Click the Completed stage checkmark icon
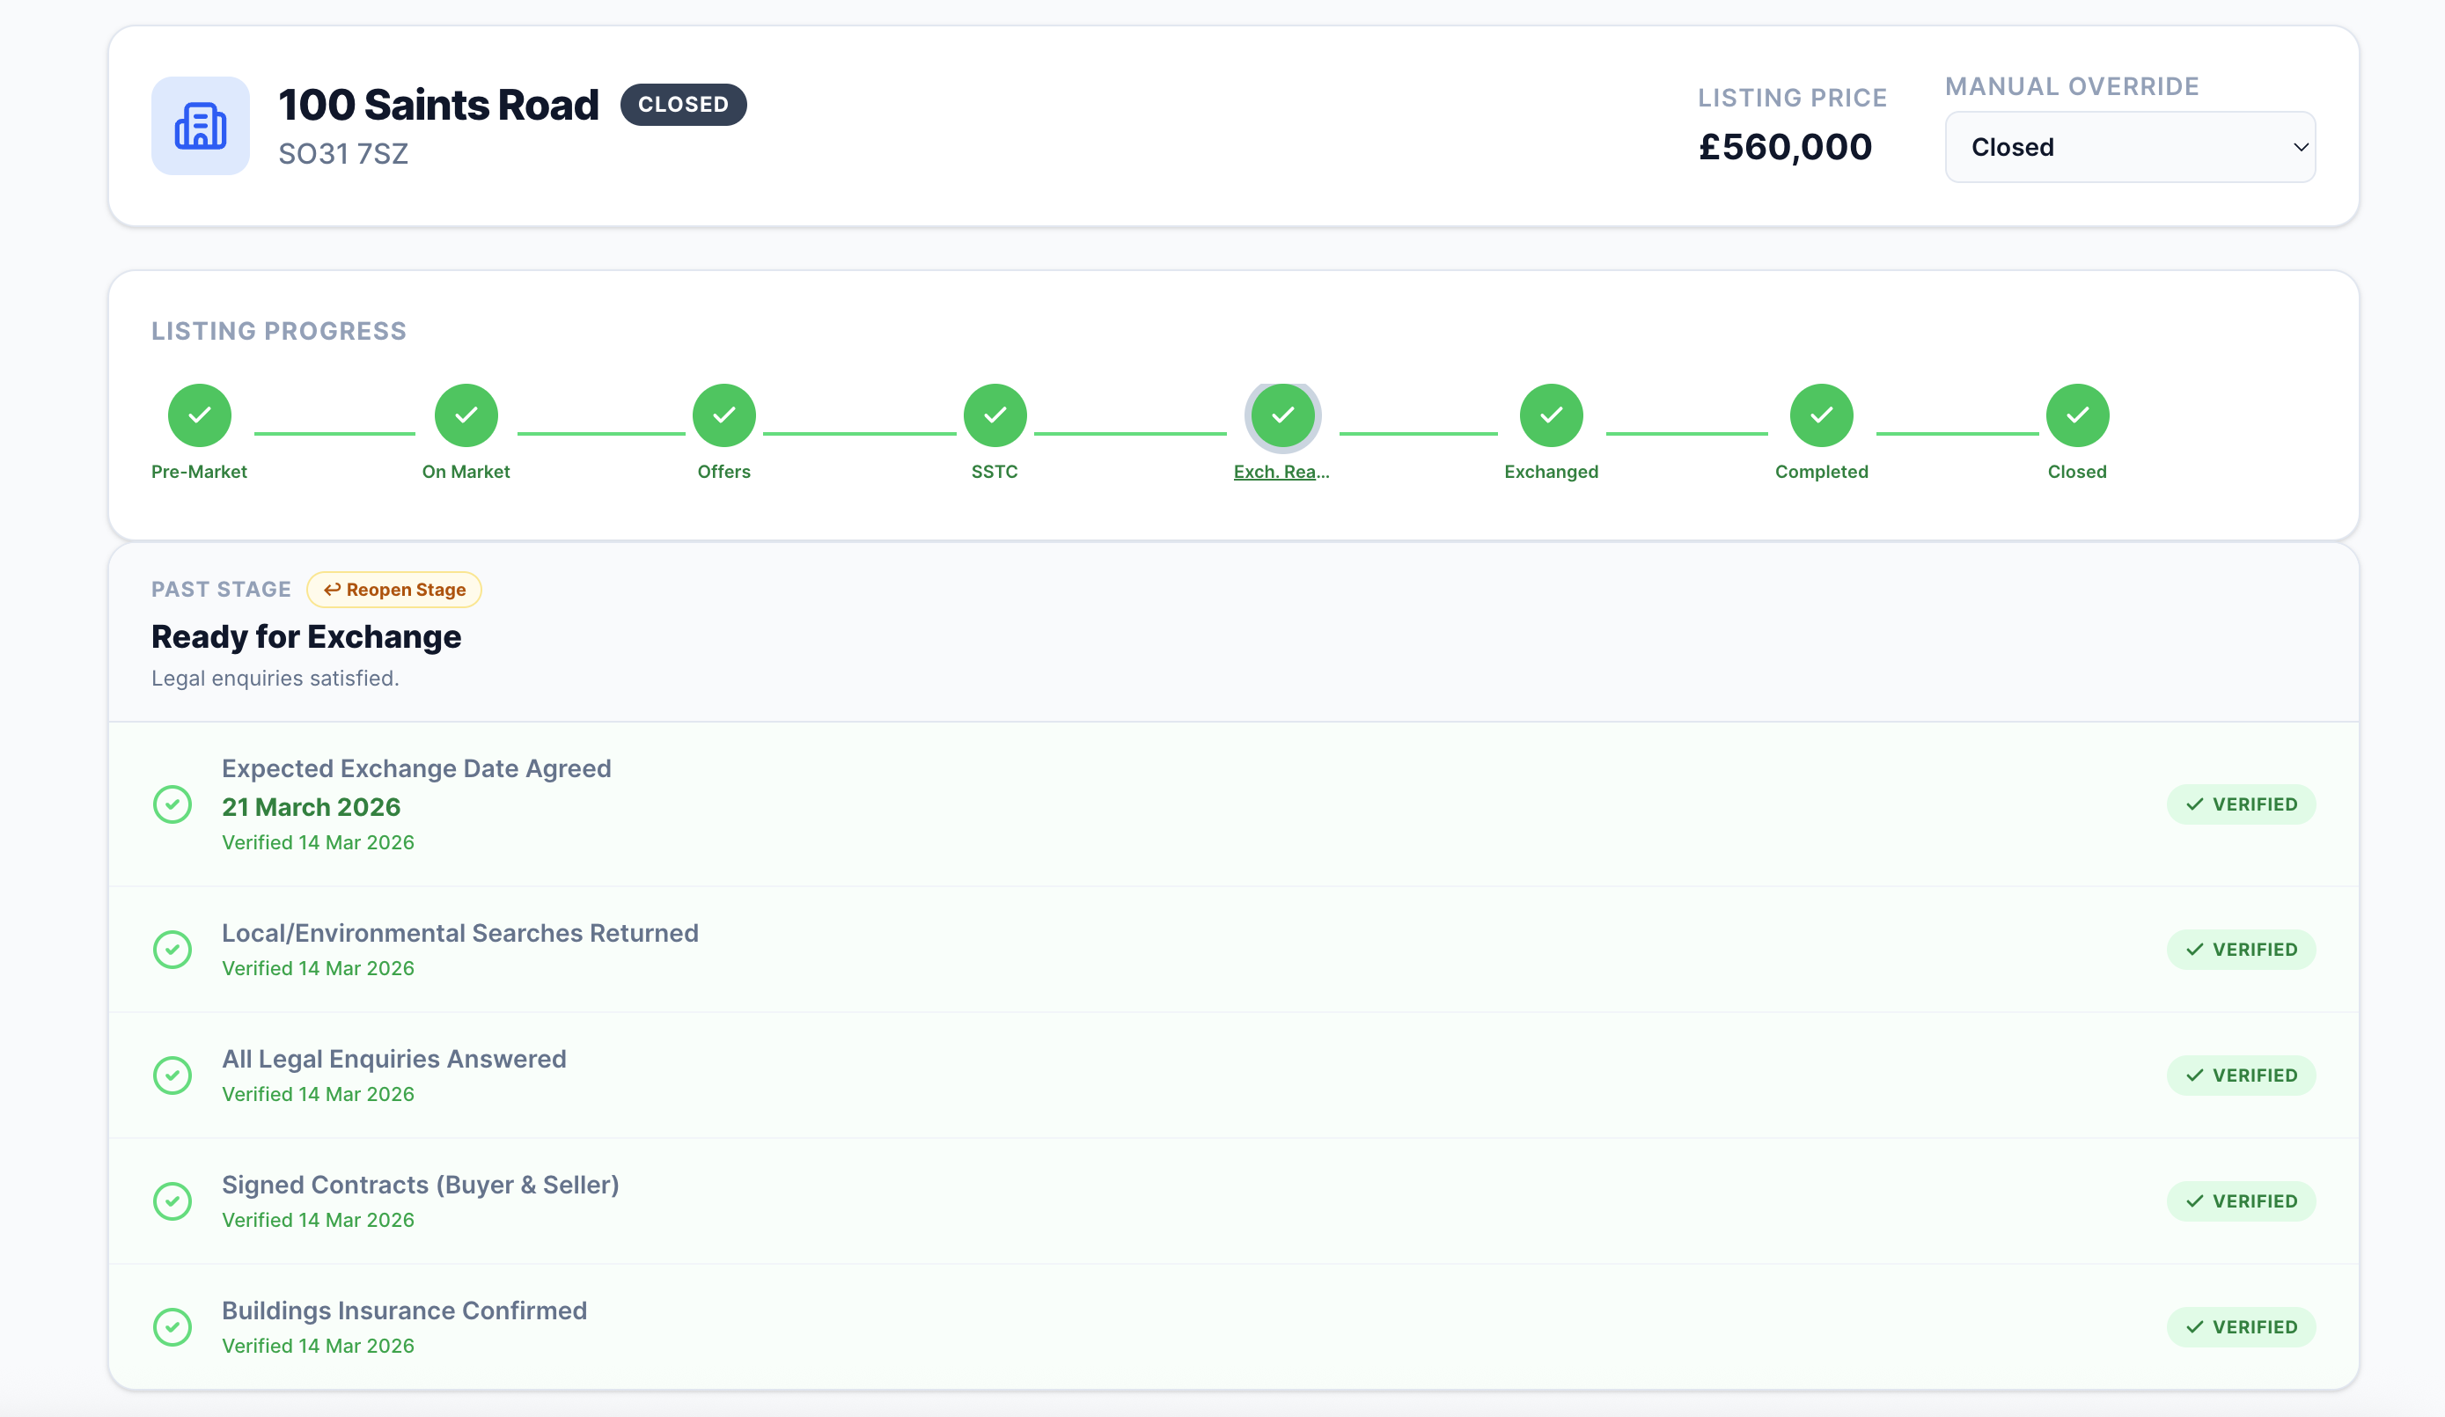Screen dimensions: 2445x1417 1821,415
